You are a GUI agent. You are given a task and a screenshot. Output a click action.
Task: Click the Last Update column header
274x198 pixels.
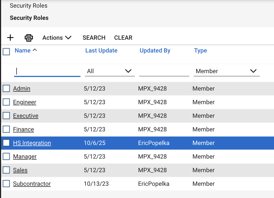(101, 50)
